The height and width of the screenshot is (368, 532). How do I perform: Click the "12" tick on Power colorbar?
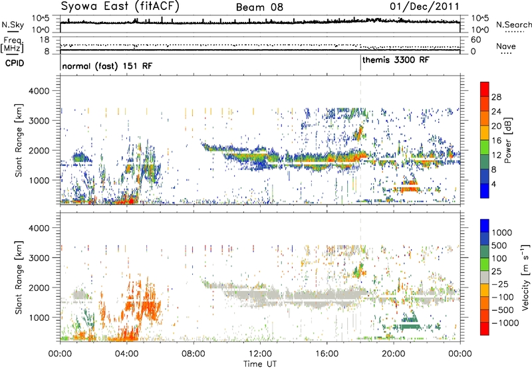(496, 155)
